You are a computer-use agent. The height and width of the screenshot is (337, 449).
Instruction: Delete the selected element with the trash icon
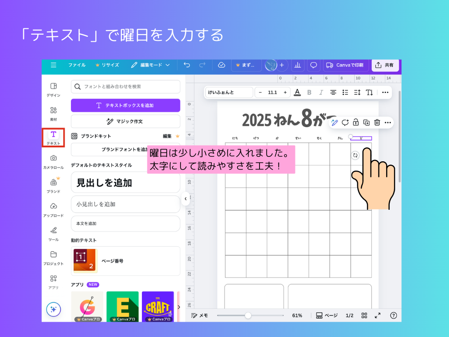(376, 122)
